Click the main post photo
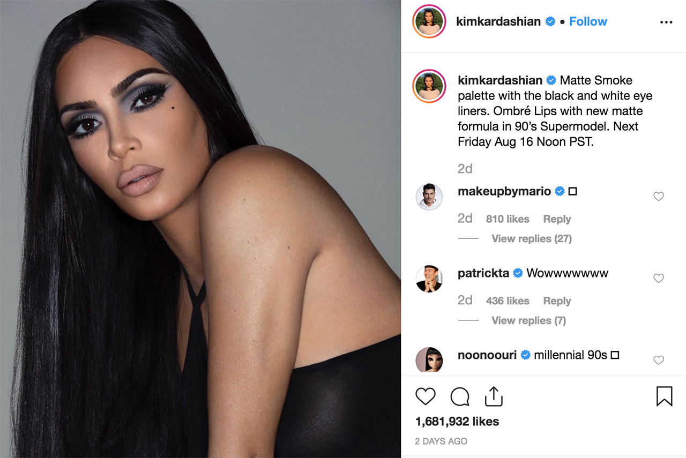The width and height of the screenshot is (686, 458). click(x=200, y=229)
